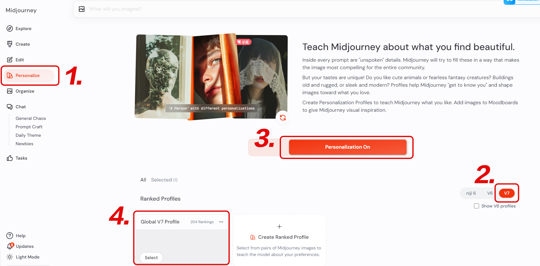
Task: Open the Tasks page
Action: coord(21,158)
